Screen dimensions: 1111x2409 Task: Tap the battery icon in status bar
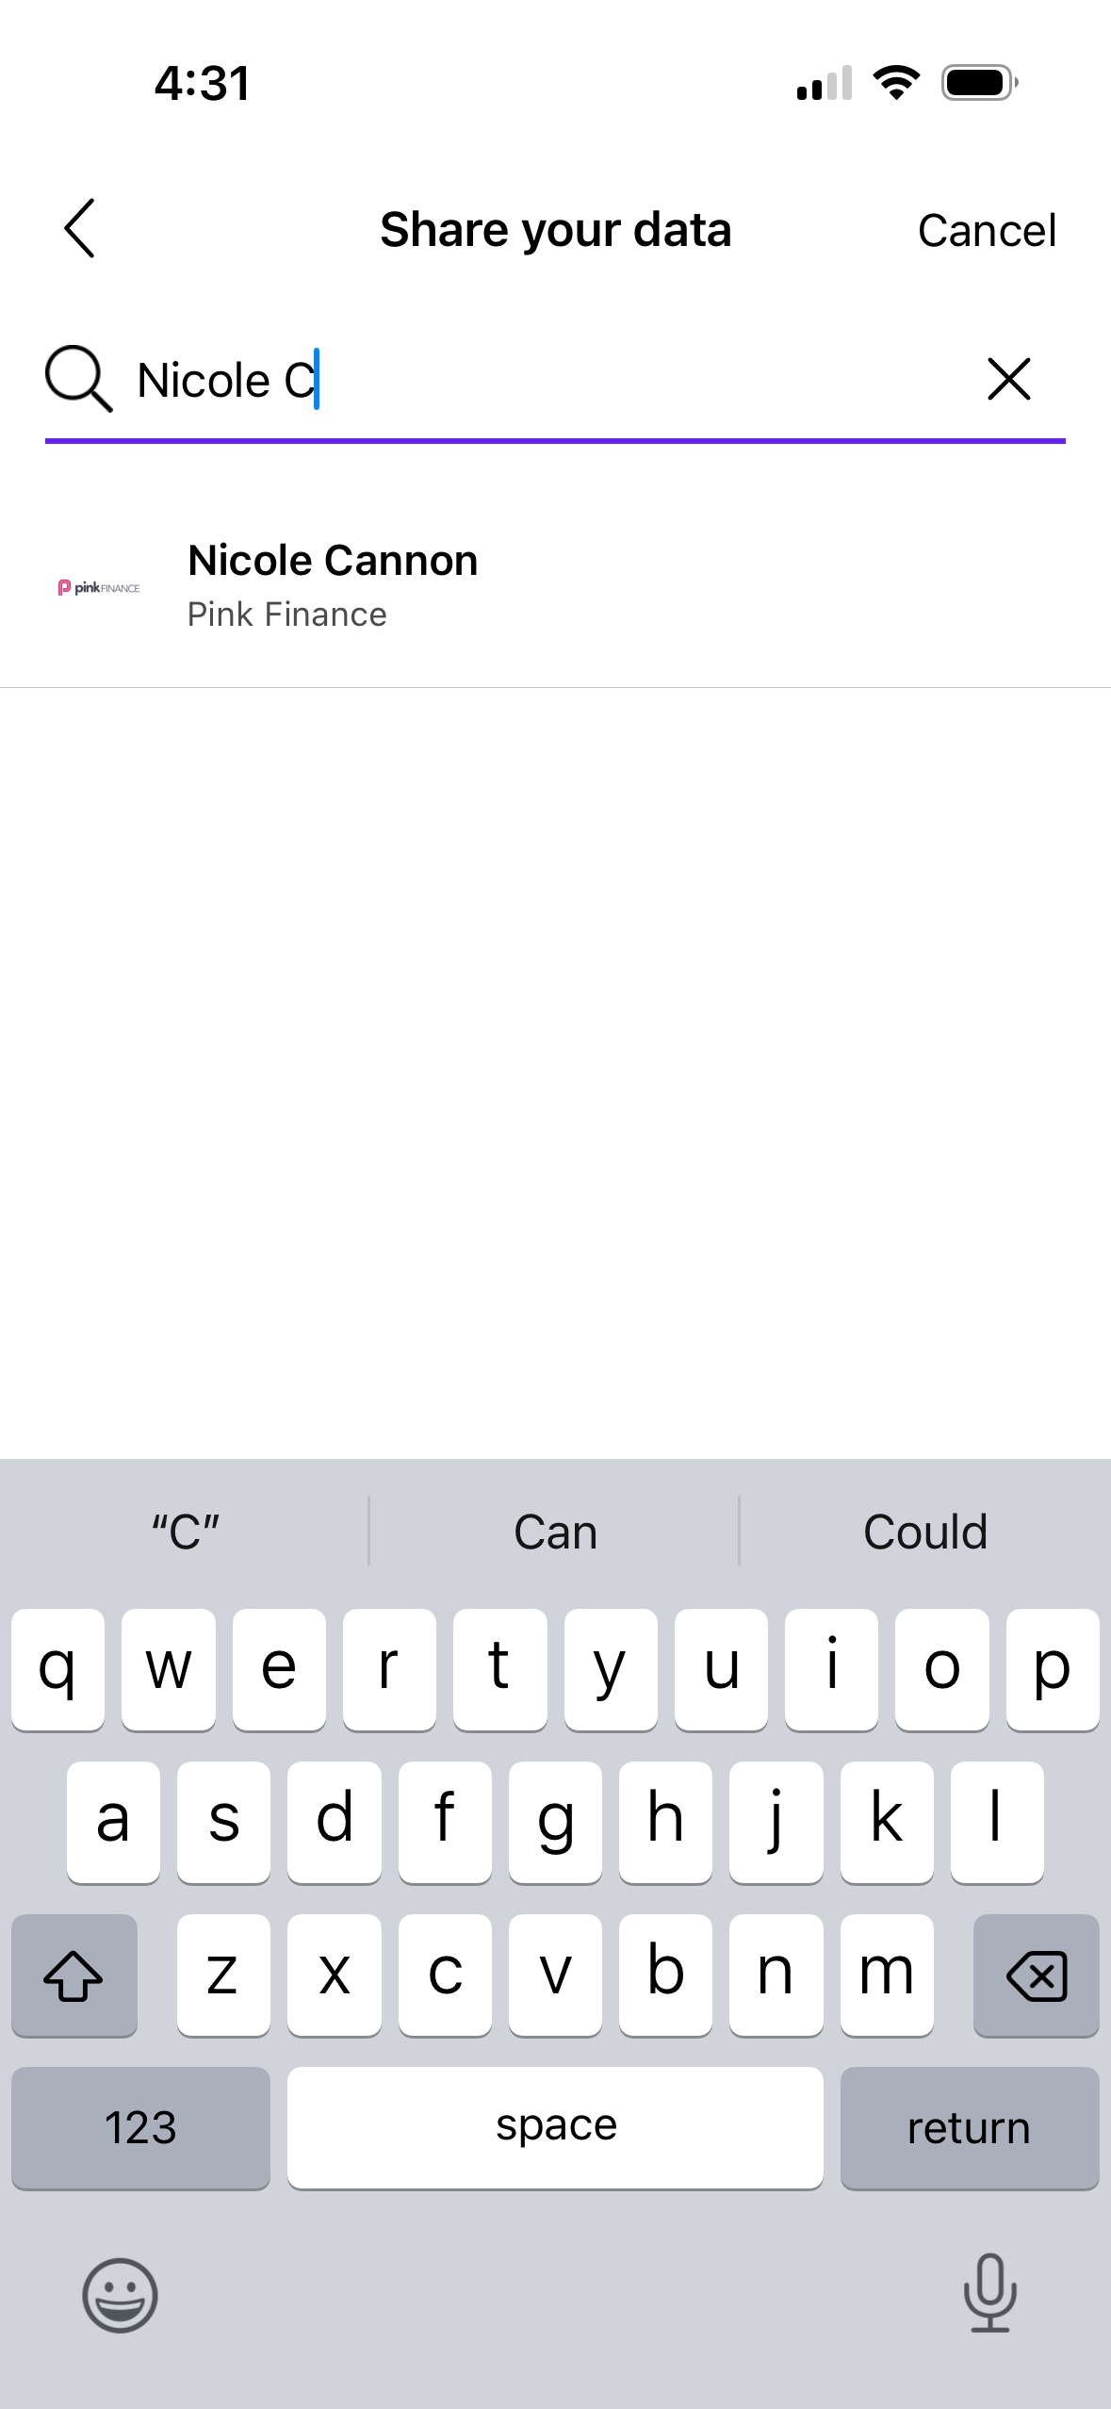coord(979,83)
